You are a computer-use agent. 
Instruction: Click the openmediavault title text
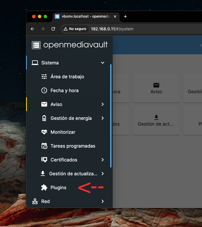[x=75, y=45]
